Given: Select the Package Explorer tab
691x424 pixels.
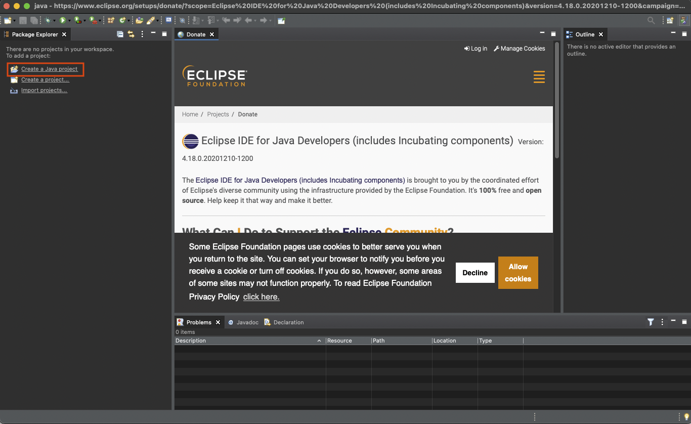Looking at the screenshot, I should pyautogui.click(x=34, y=34).
